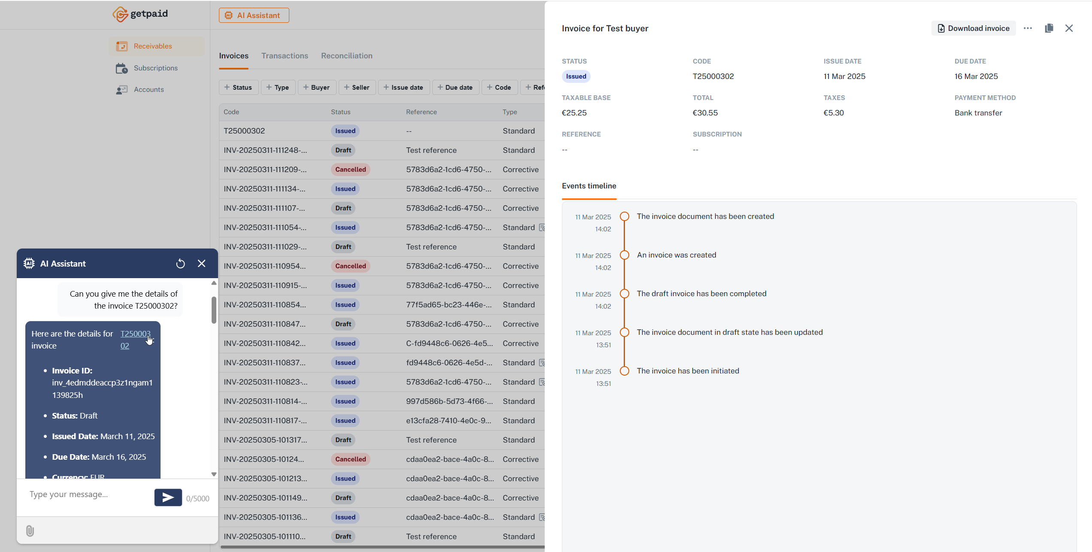Click the chat message input field

(88, 494)
